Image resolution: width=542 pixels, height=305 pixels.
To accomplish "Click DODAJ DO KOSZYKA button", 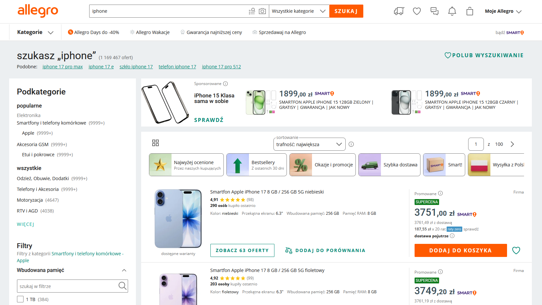I will click(461, 250).
